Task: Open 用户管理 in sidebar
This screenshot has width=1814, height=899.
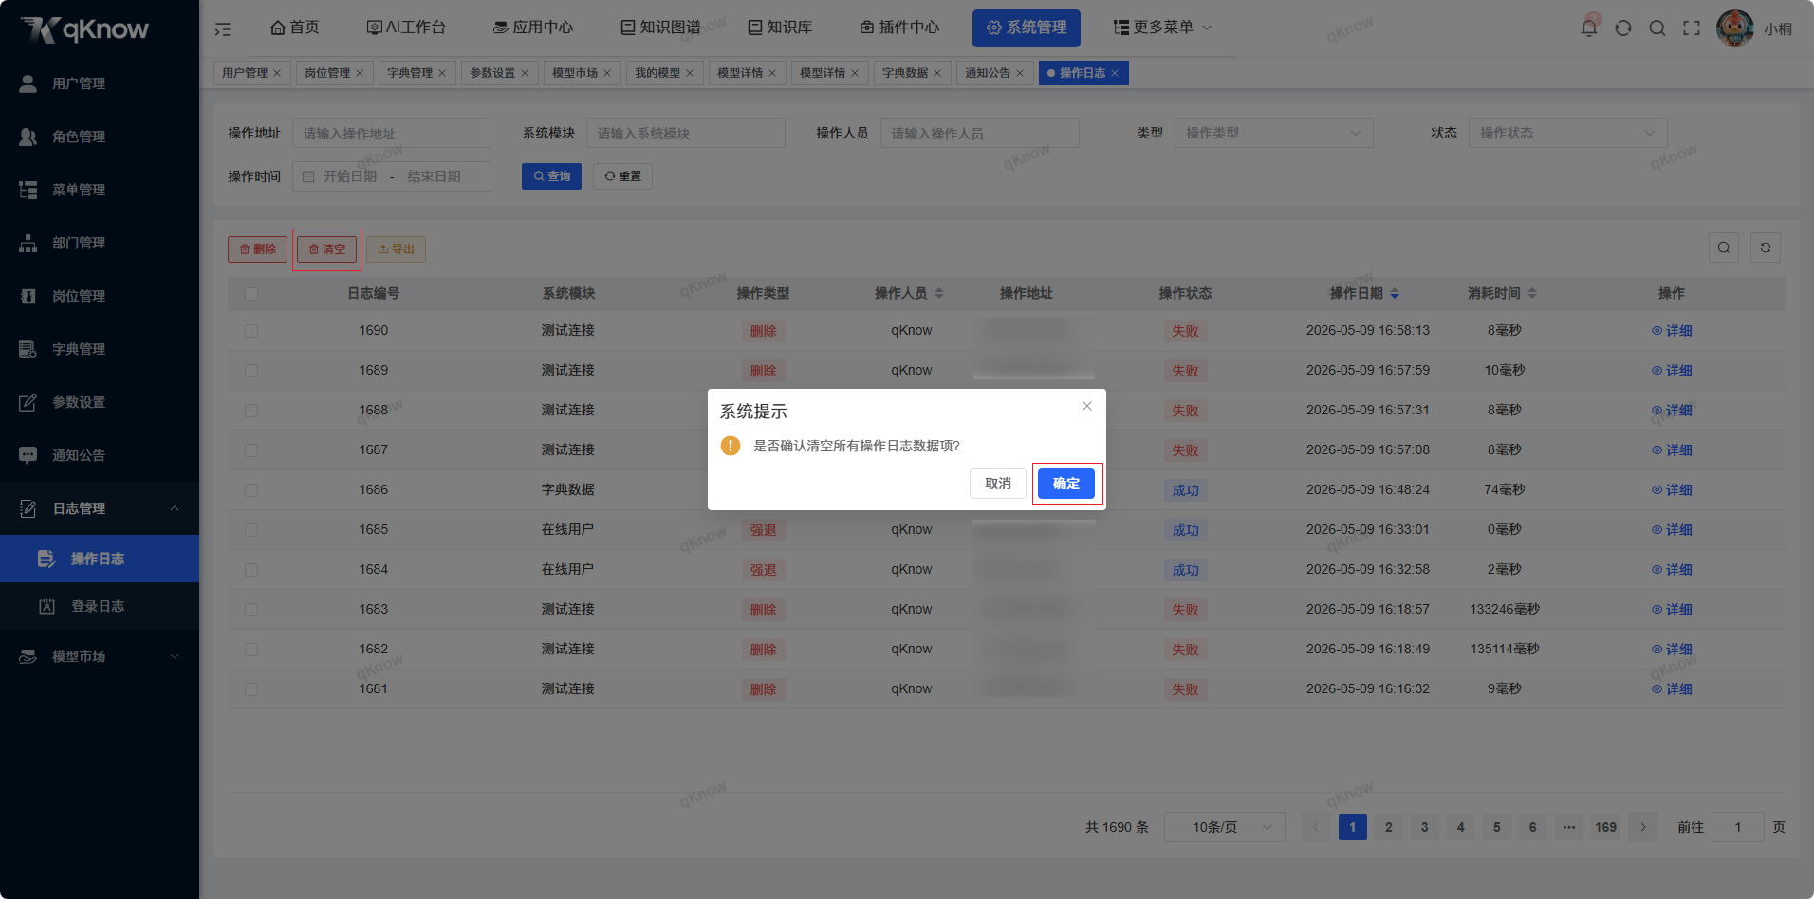Action: (100, 83)
